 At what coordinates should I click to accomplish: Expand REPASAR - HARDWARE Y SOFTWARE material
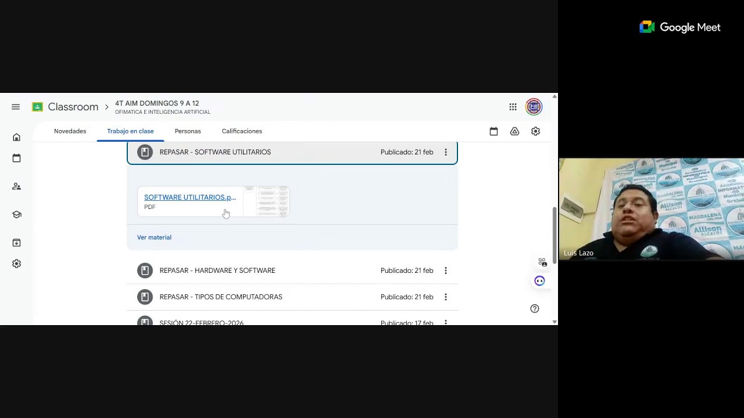coord(292,271)
